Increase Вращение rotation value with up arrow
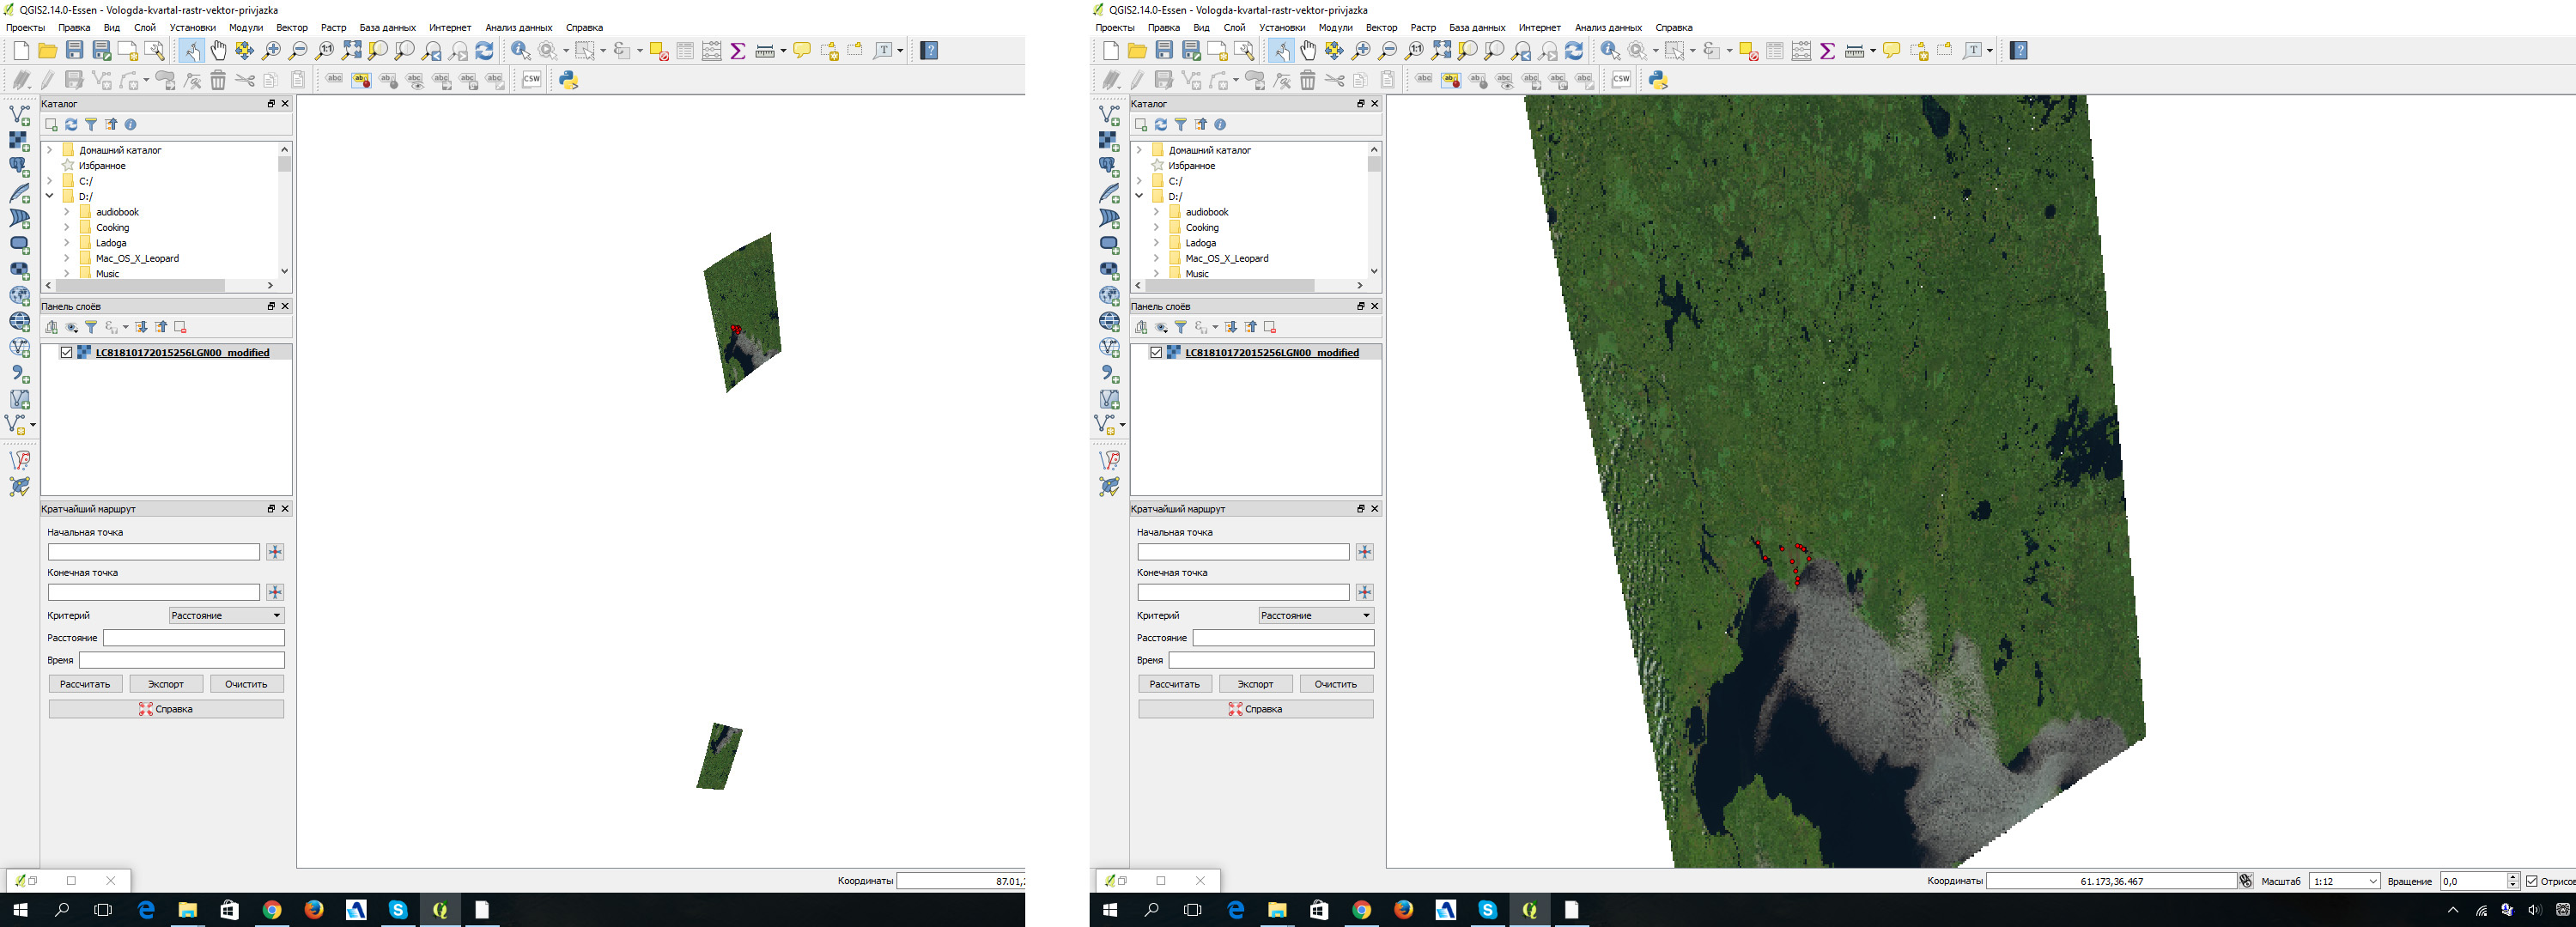Viewport: 2576px width, 927px height. pos(2513,877)
